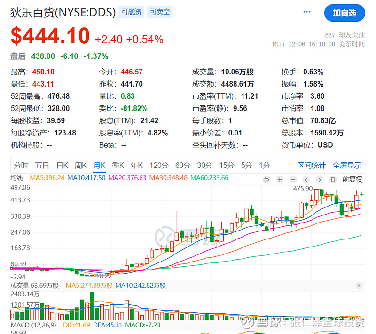Click the 52周最低 value 328.00
The image size is (376, 334).
[x=58, y=109]
